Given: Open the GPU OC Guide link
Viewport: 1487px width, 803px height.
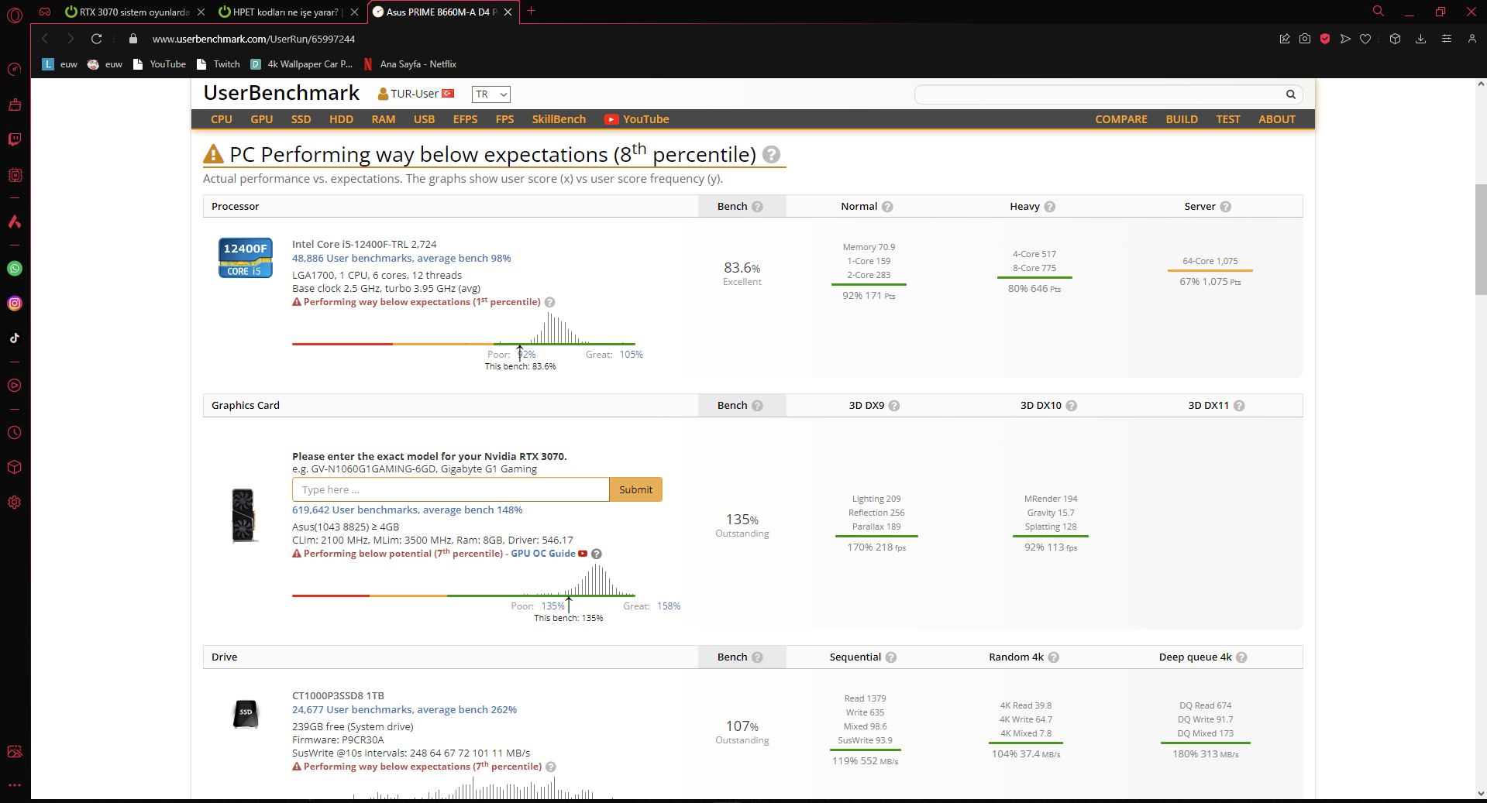Looking at the screenshot, I should click(543, 554).
